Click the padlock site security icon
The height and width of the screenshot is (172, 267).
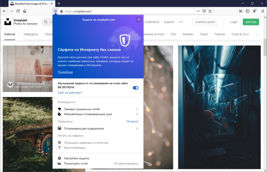(61, 11)
